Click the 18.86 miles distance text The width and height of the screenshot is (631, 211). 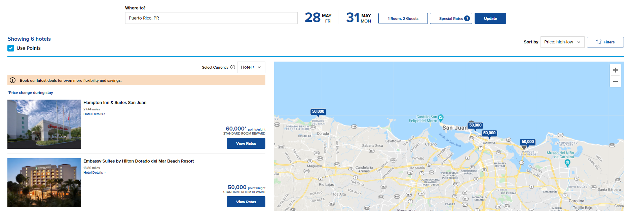(91, 168)
